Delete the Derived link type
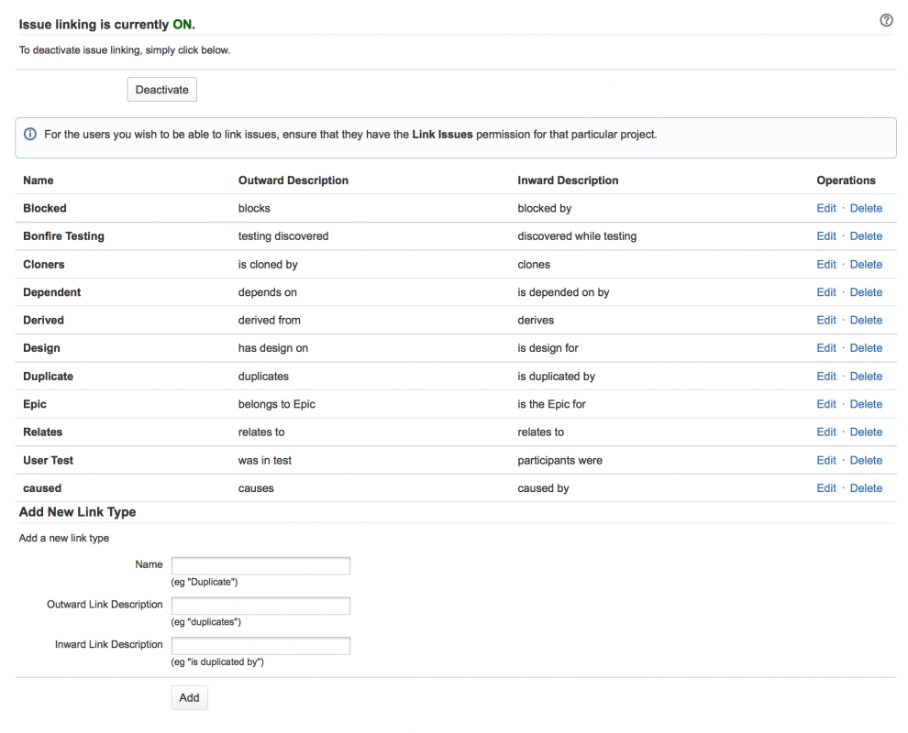908x733 pixels. [866, 320]
